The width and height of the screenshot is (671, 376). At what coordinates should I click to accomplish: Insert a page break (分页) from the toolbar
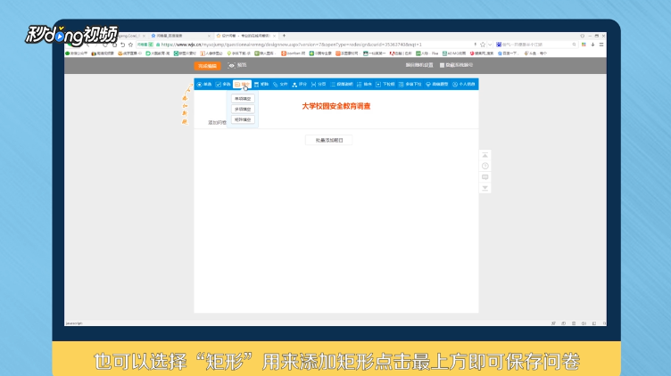click(319, 85)
